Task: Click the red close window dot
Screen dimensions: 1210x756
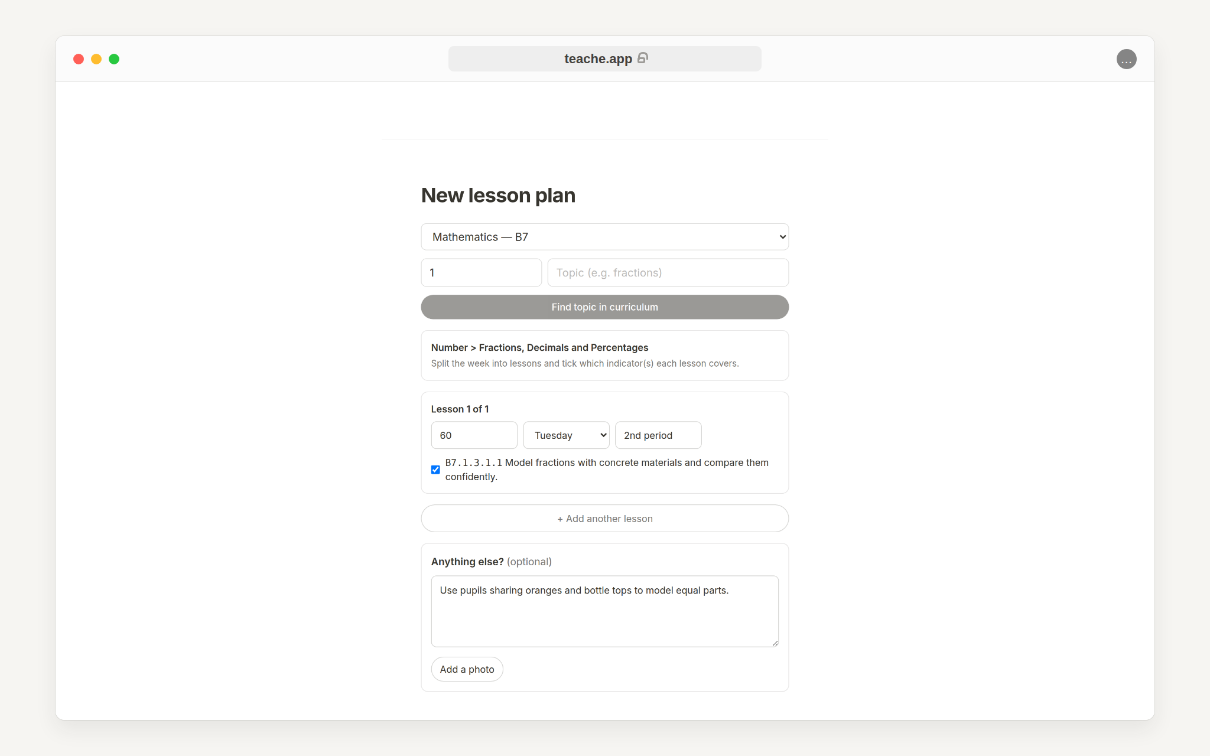Action: (x=79, y=59)
